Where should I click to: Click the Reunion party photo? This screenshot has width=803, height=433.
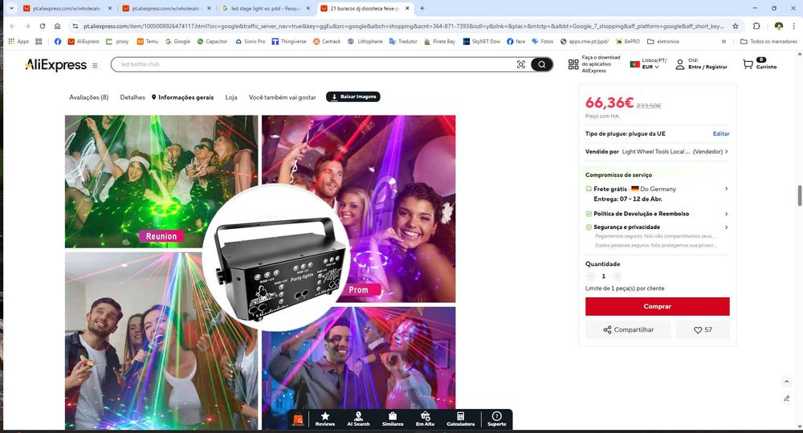click(x=161, y=182)
